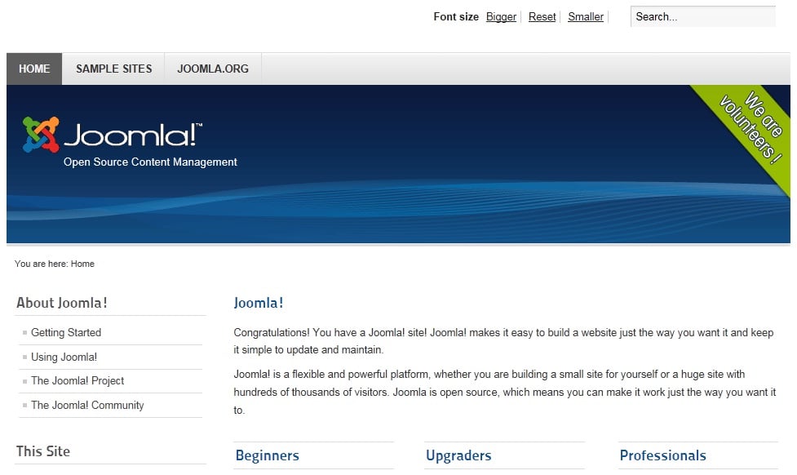The width and height of the screenshot is (797, 475).
Task: Select the HOME navigation tab
Action: click(x=33, y=69)
